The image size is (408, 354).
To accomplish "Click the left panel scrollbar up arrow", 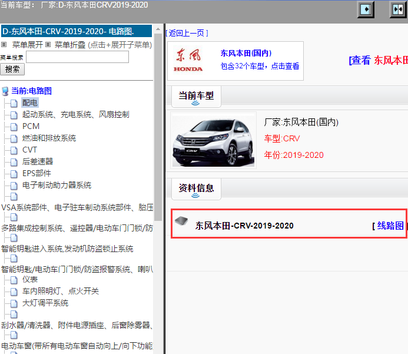I will point(158,29).
